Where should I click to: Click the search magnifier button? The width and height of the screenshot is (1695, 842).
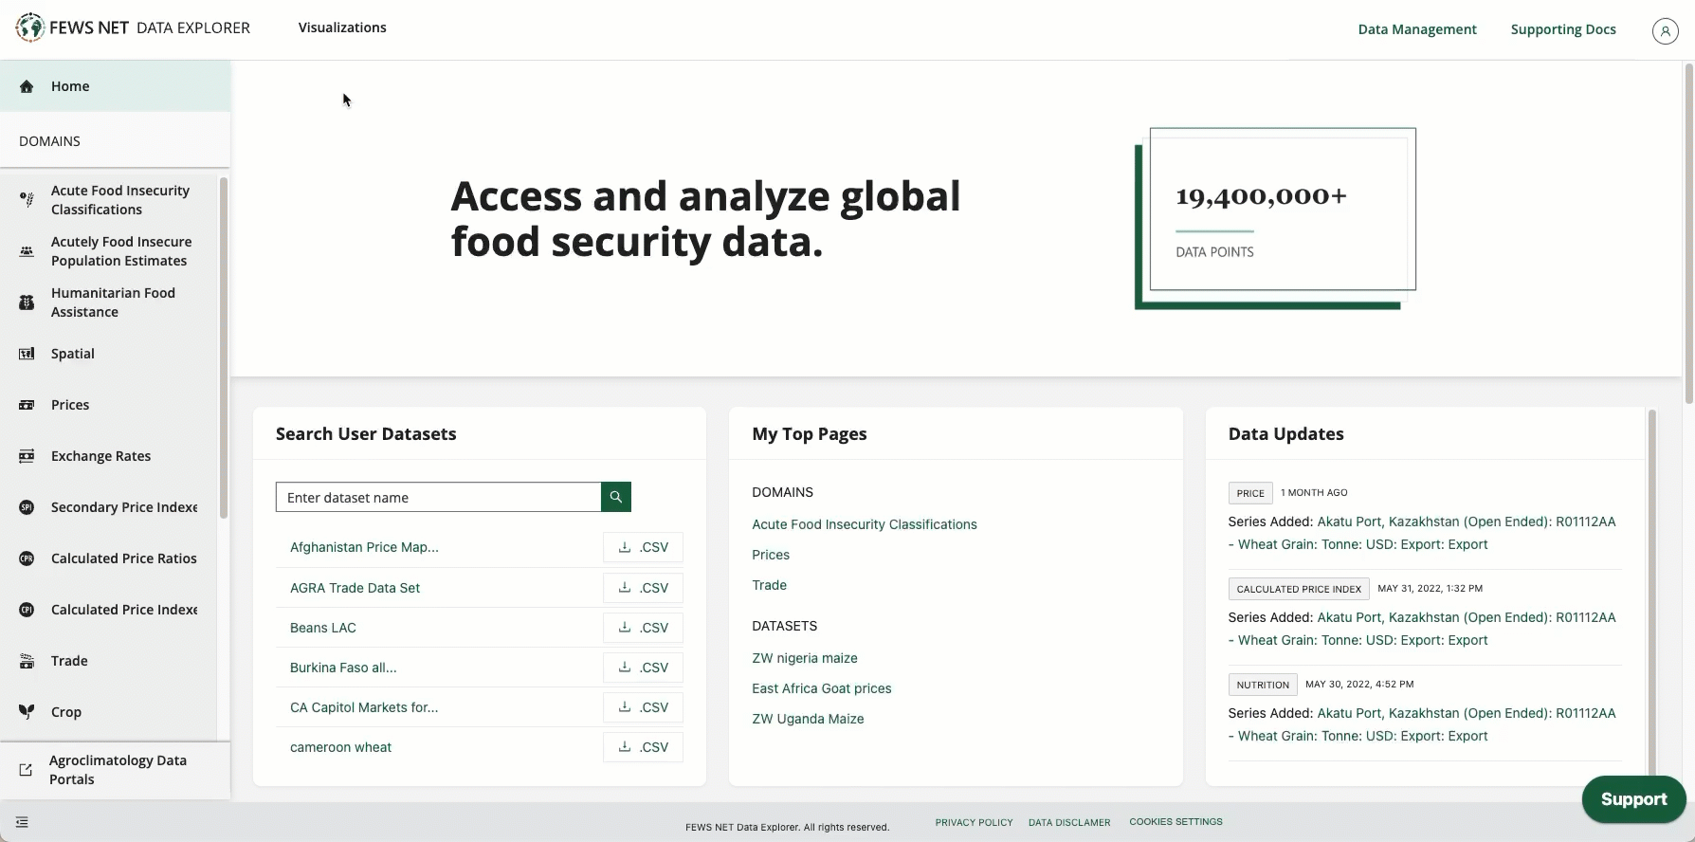(616, 497)
